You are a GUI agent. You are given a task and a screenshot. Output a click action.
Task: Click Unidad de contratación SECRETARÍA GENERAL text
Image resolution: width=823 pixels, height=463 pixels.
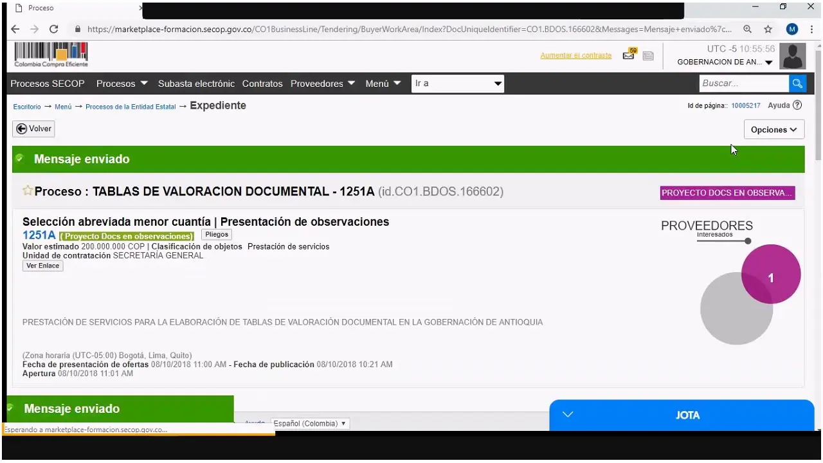(113, 255)
